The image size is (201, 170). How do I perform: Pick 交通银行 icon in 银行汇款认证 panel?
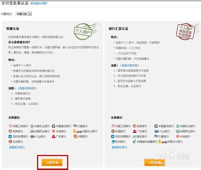(156, 136)
